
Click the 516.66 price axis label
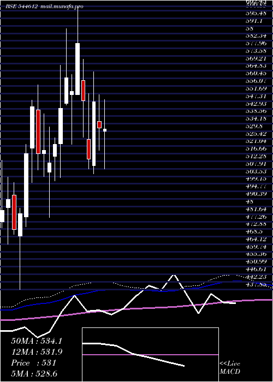(x=256, y=149)
